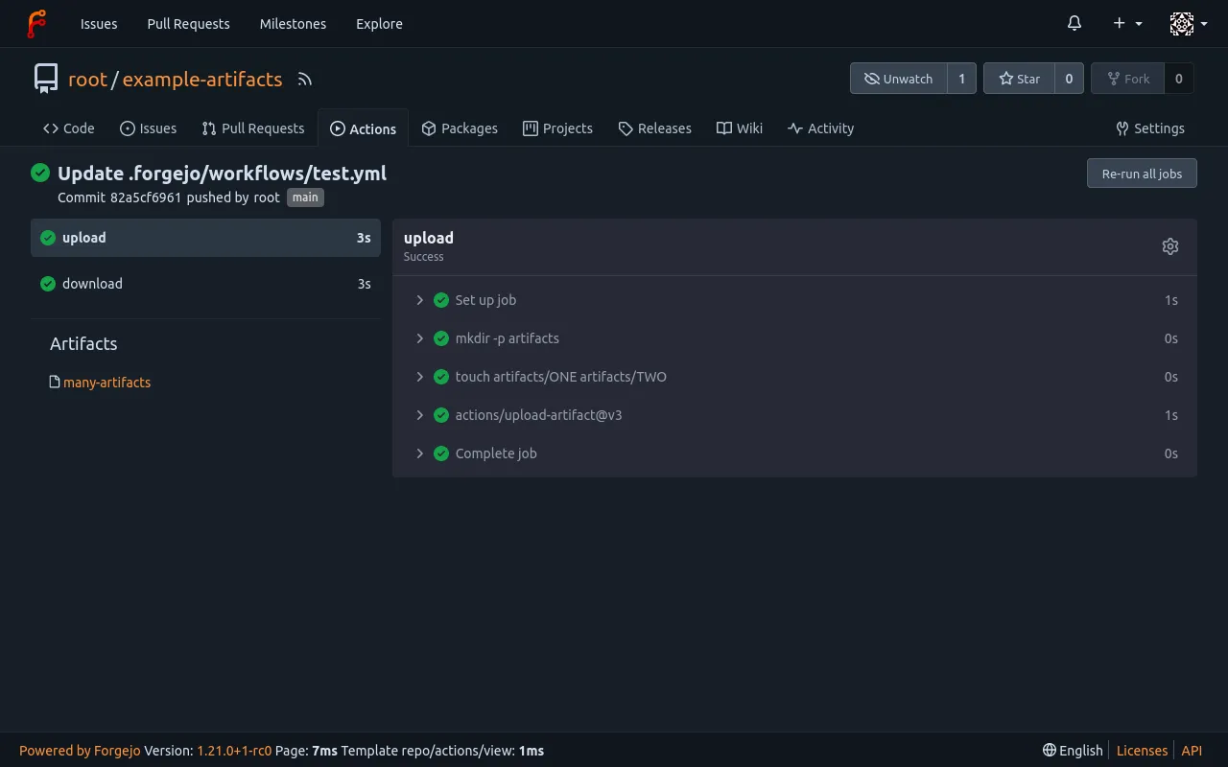This screenshot has width=1228, height=767.
Task: Expand the actions/upload-artifact@v3 step
Action: pos(538,415)
